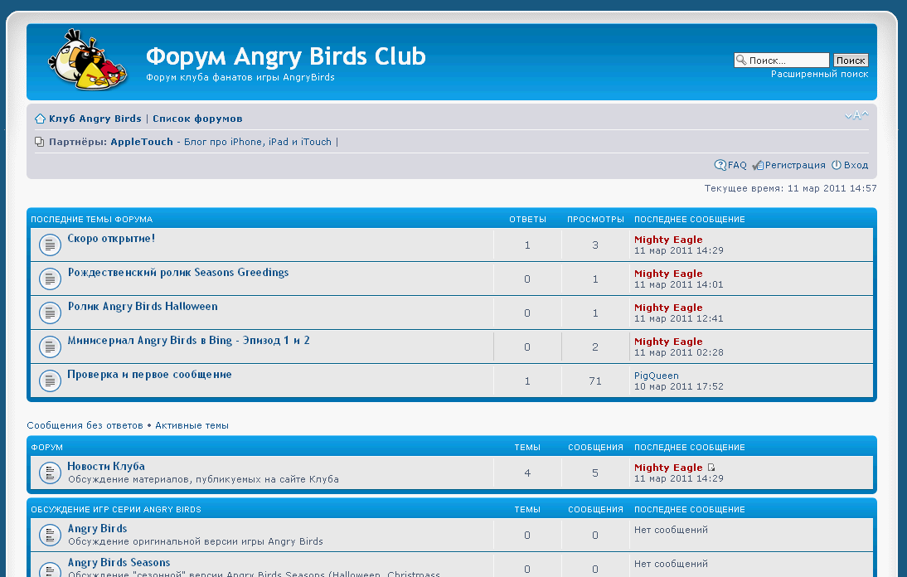
Task: Select description Обсуждение материалов, публикуемых на сайте Клуба
Action: (x=204, y=479)
